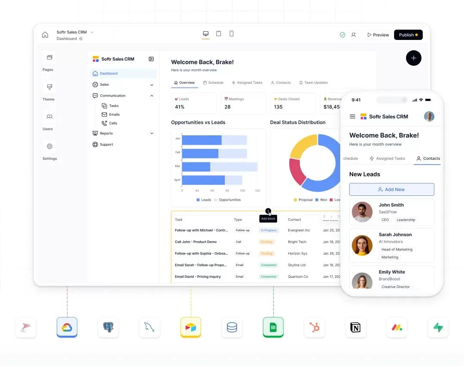Select the Google Sheets integration icon

(x=273, y=327)
